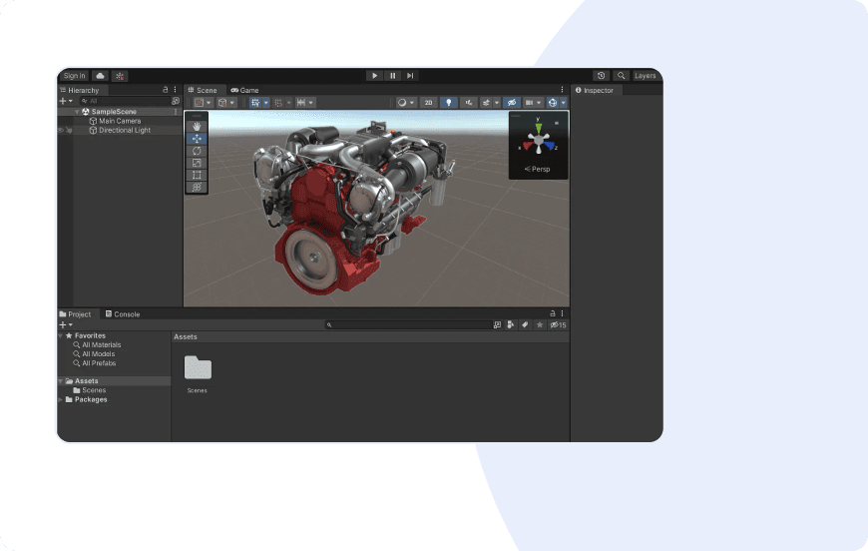Screen dimensions: 868x551
Task: Open the global search magnifier icon
Action: click(x=622, y=76)
